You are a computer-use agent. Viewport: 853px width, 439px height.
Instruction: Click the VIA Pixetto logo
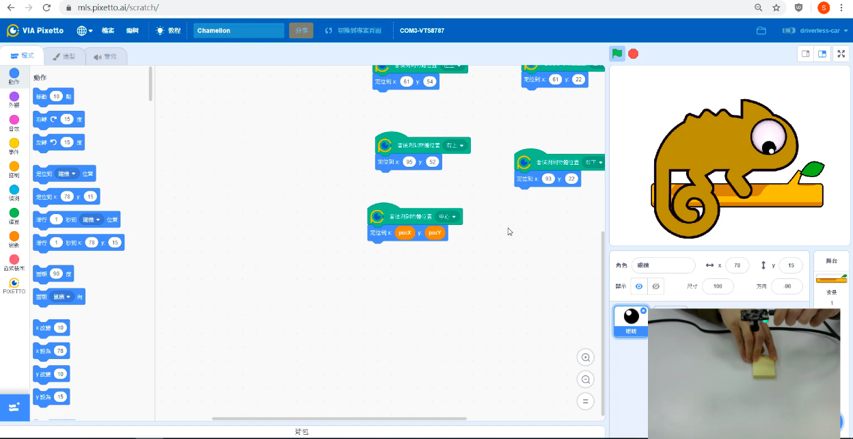36,31
